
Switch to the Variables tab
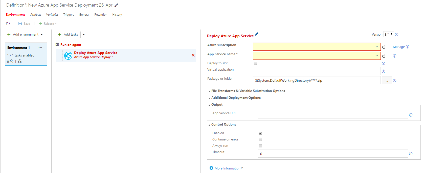(x=52, y=15)
